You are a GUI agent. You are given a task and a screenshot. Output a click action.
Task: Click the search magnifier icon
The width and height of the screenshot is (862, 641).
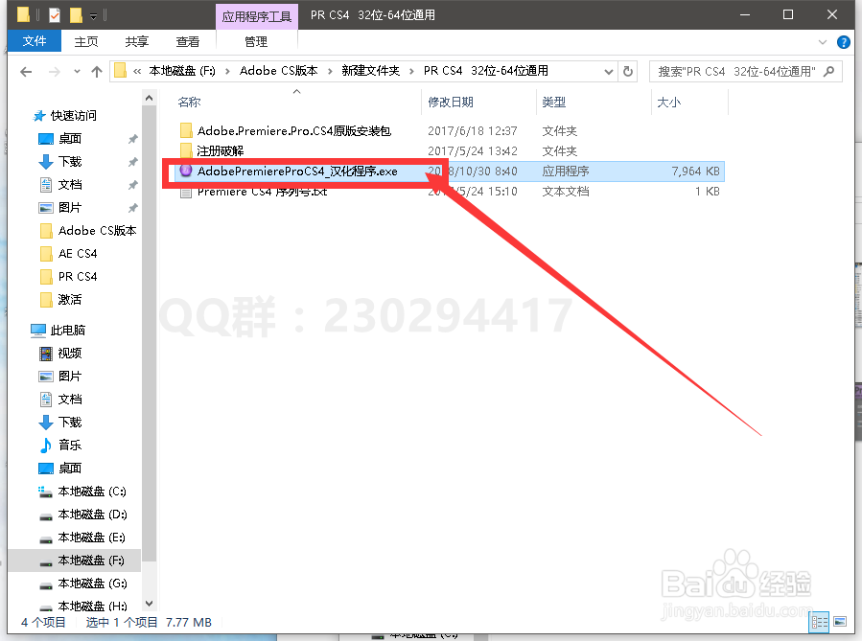pyautogui.click(x=829, y=72)
